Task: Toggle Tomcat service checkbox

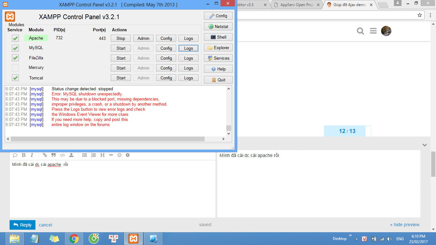Action: tap(15, 78)
